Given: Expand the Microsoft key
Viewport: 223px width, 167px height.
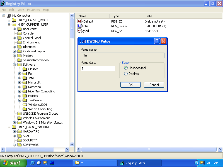Looking at the screenshot, I should 20,82.
